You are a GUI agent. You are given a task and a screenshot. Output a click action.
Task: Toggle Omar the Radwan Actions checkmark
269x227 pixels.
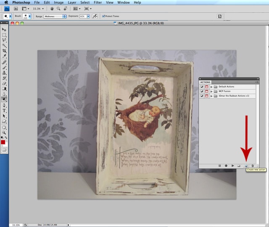tap(202, 96)
